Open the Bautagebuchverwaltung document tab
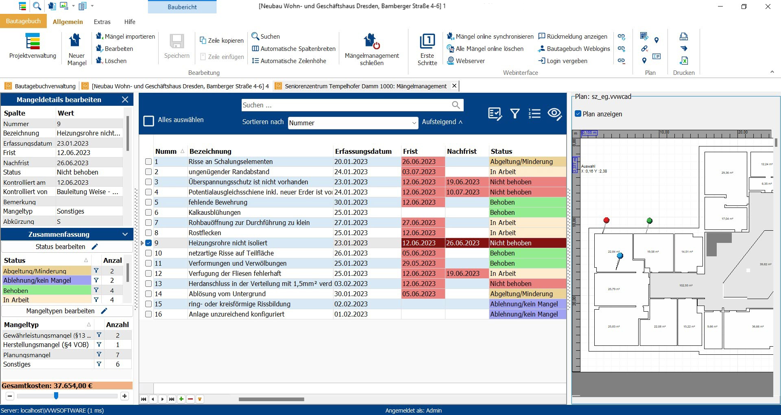 coord(45,86)
